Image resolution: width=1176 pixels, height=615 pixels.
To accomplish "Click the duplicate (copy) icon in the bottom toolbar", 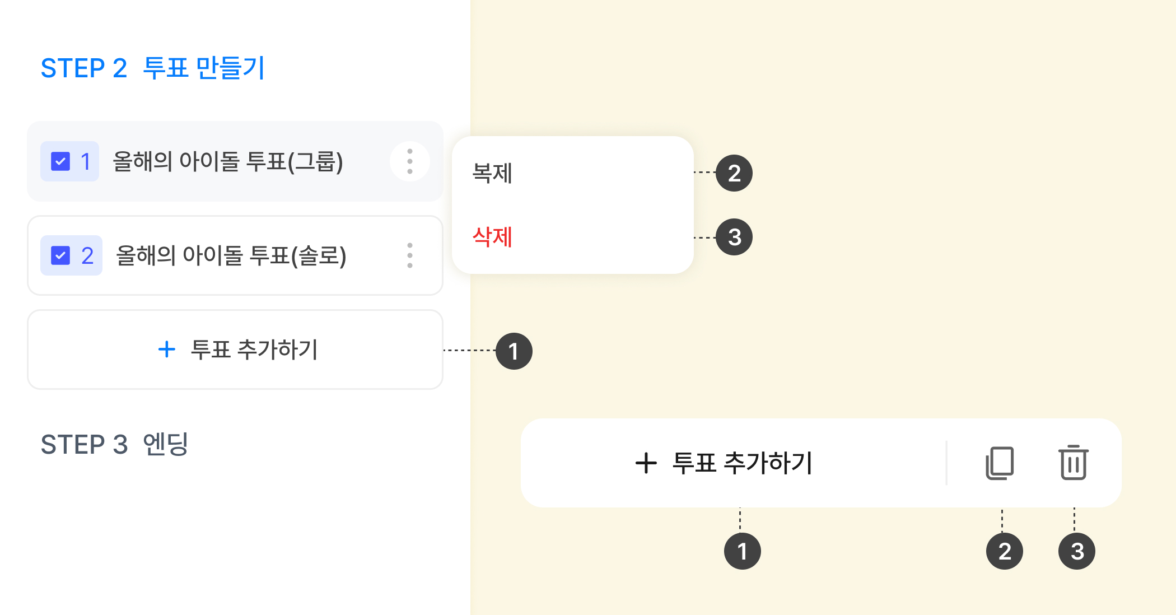I will click(x=1000, y=463).
